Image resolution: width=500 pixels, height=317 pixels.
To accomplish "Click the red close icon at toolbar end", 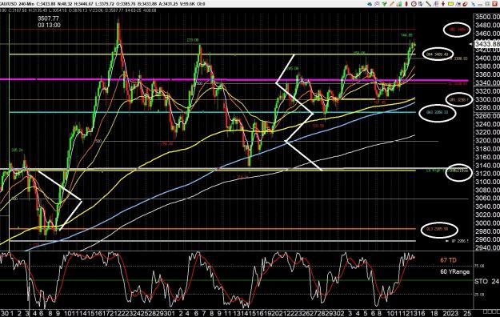I will coord(495,4).
